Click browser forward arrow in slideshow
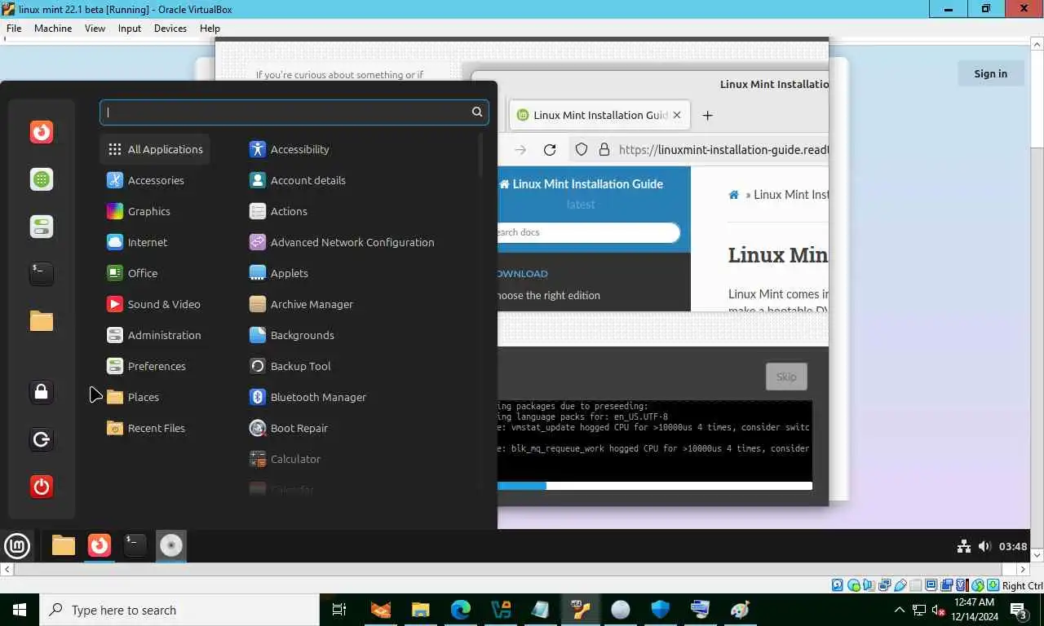Screen dimensions: 1044x626 click(x=520, y=150)
